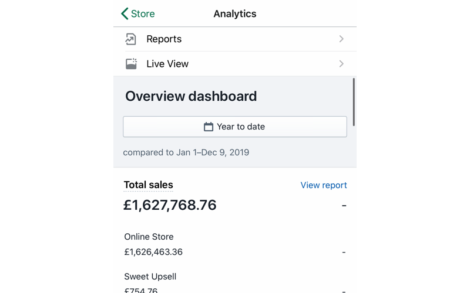Open the View report link
This screenshot has height=293, width=470.
click(324, 185)
